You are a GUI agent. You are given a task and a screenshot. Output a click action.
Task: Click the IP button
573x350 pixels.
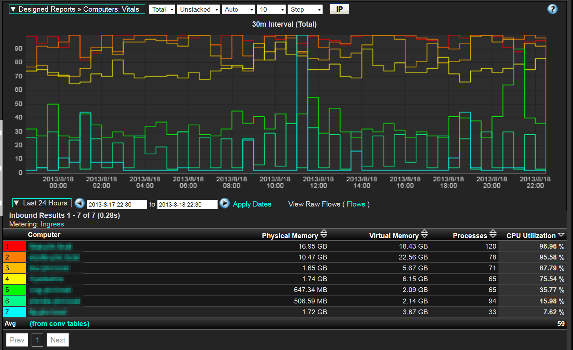pos(340,9)
